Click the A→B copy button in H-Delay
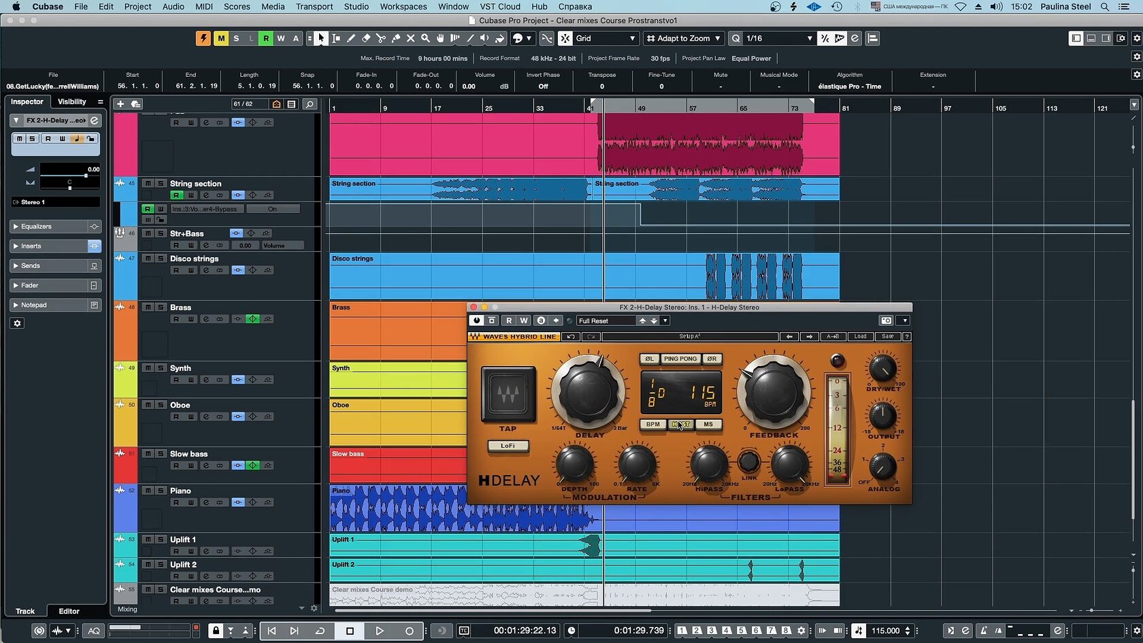The image size is (1143, 643). (x=833, y=337)
